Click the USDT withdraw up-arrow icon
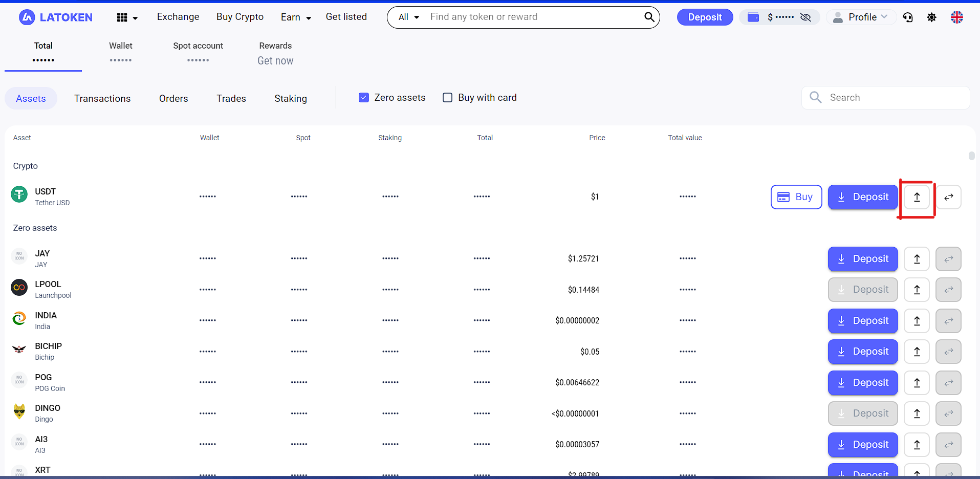Screen dimensions: 980x479 click(917, 197)
